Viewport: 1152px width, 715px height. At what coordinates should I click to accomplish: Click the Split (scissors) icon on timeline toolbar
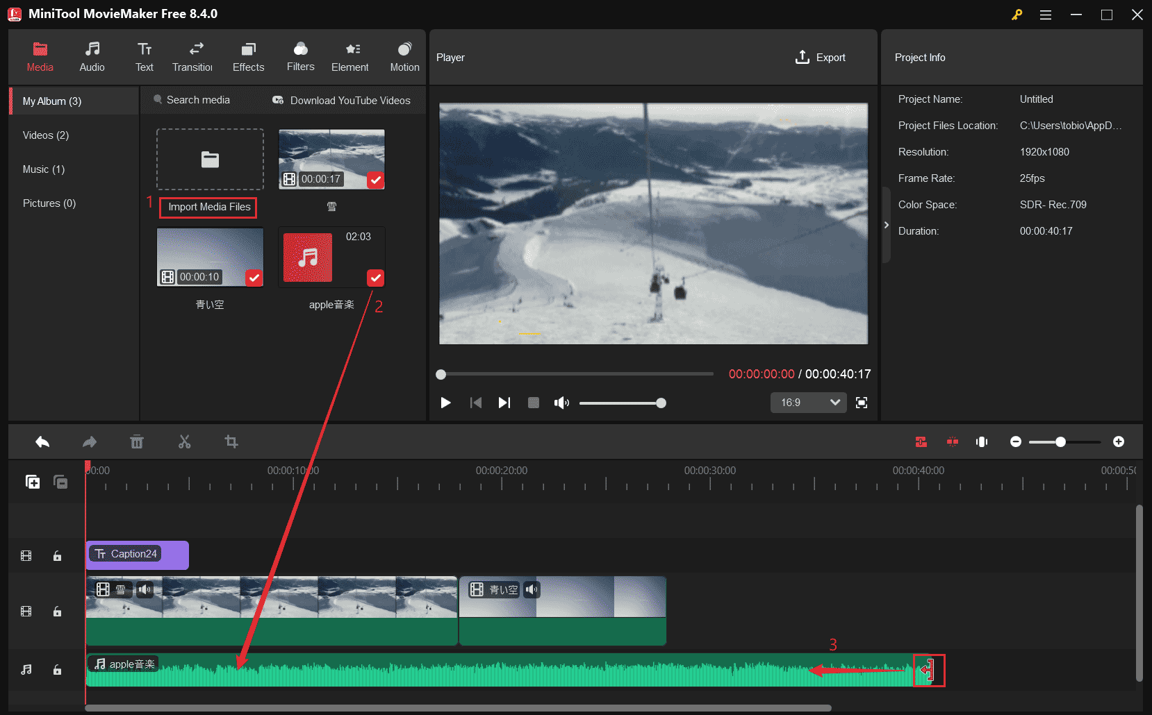click(x=184, y=441)
